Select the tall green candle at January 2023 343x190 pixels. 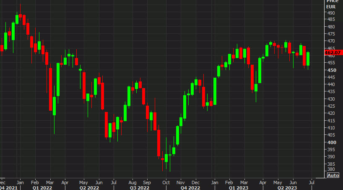click(215, 91)
